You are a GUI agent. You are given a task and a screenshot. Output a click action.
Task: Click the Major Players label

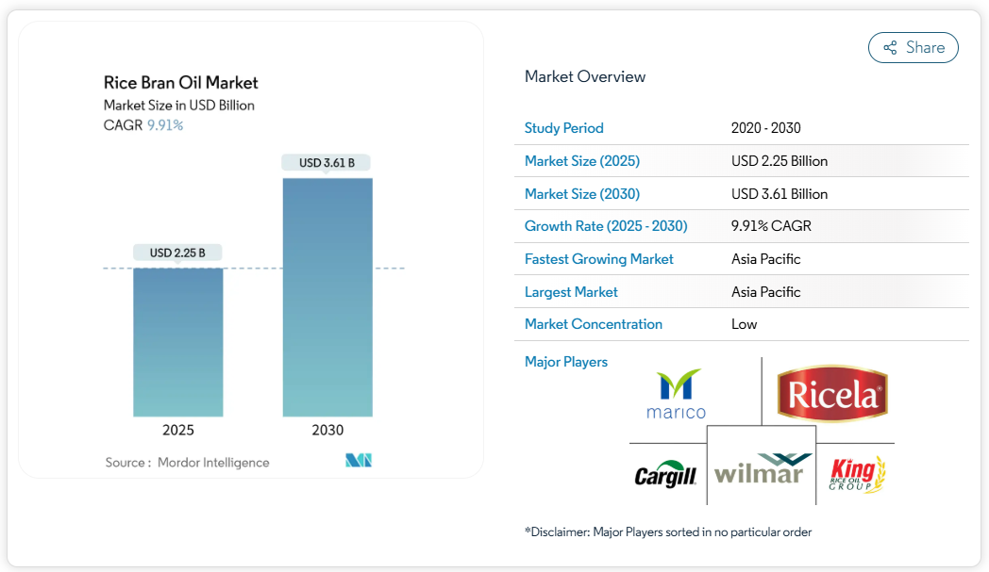click(565, 362)
